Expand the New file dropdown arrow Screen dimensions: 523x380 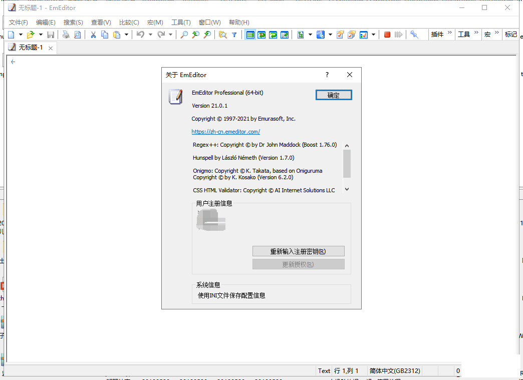pyautogui.click(x=21, y=35)
